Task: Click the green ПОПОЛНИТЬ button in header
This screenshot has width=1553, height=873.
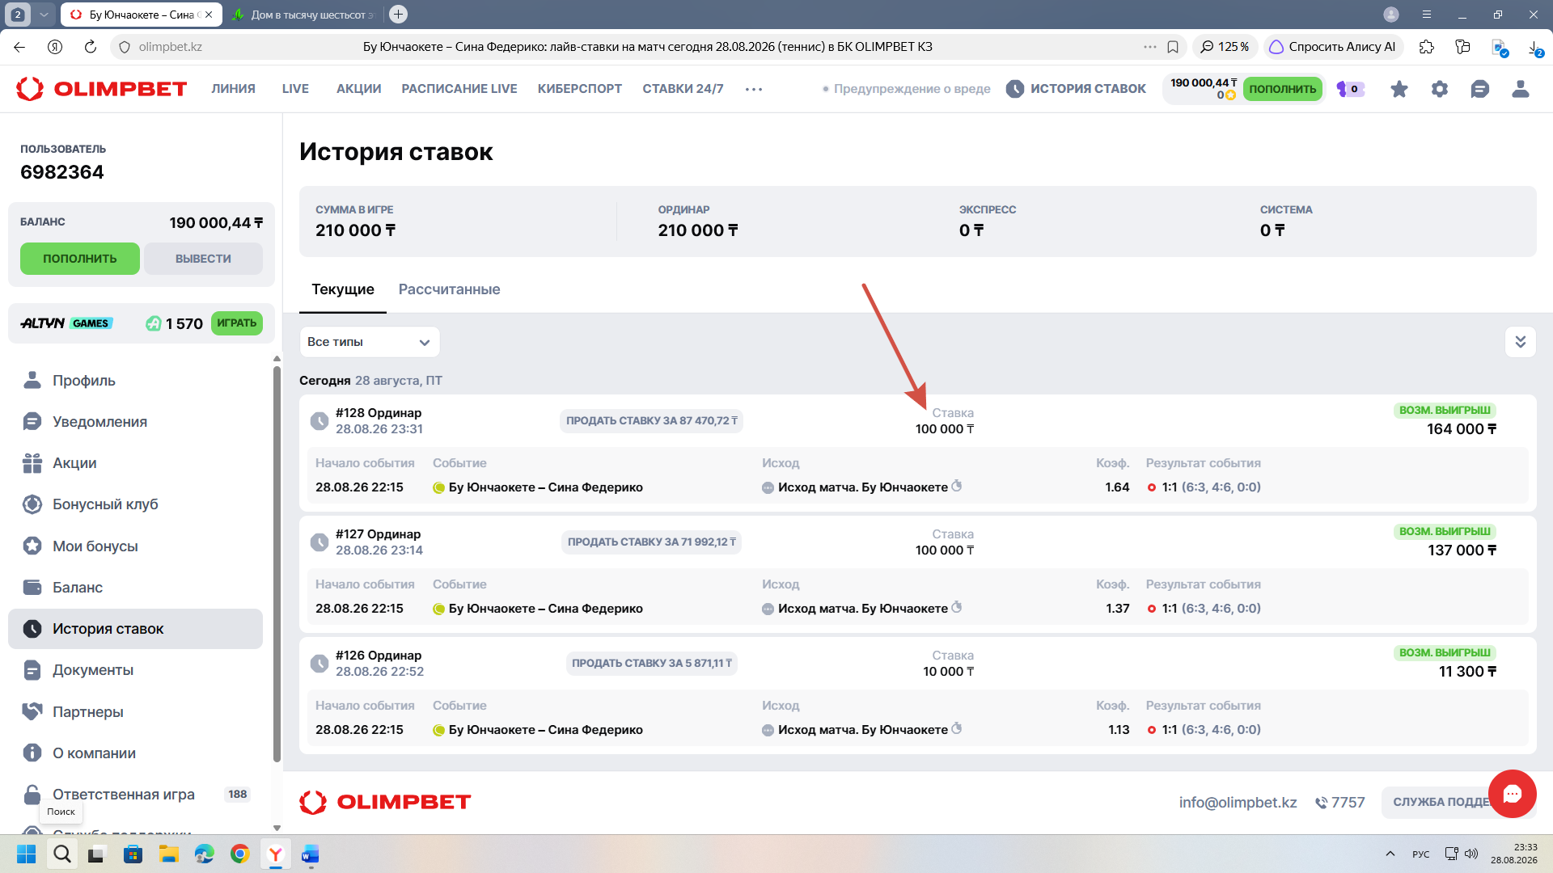Action: click(x=1283, y=89)
